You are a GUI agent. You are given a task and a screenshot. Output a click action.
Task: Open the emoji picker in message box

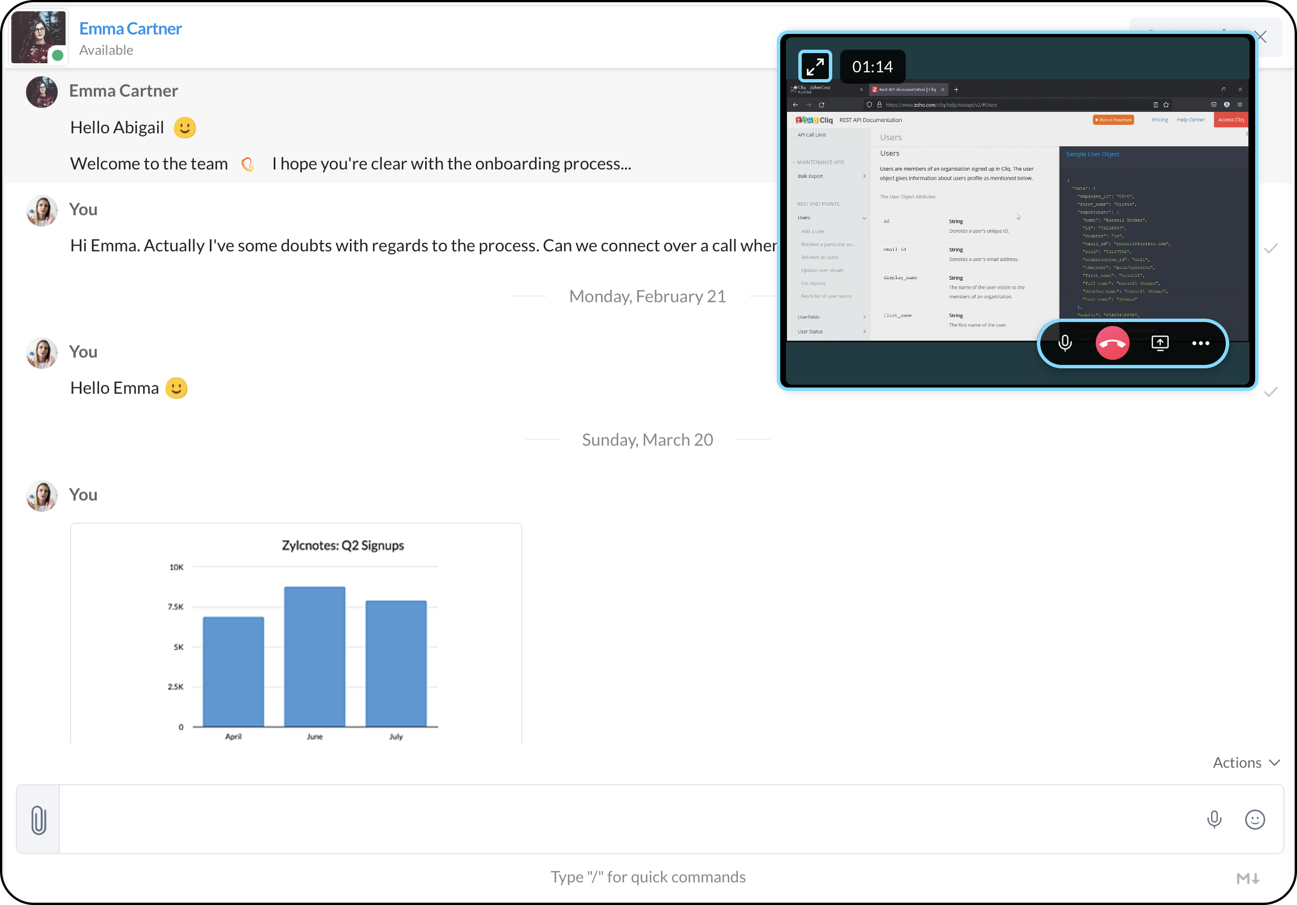1255,820
